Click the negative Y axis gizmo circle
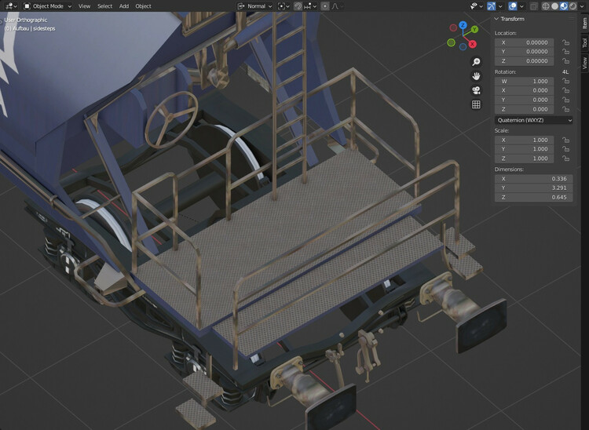The image size is (589, 430). point(451,42)
